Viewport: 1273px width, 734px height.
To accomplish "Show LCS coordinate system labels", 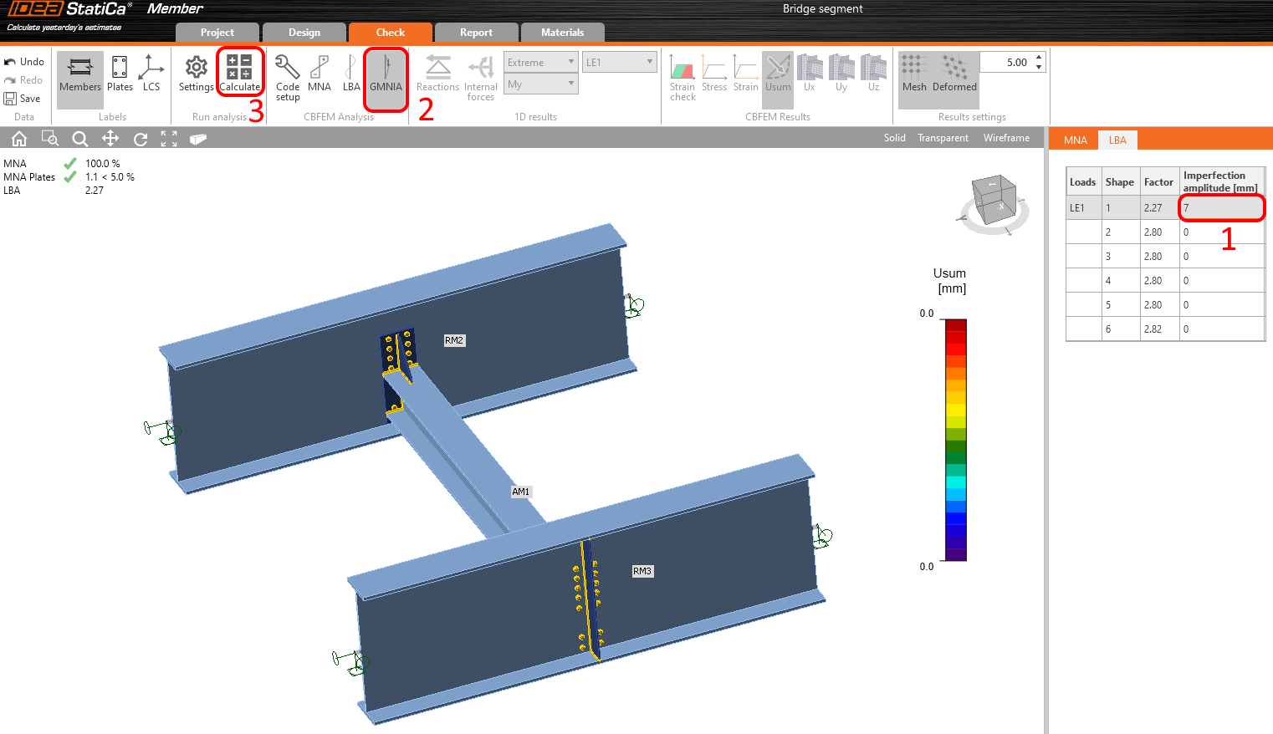I will pos(151,74).
